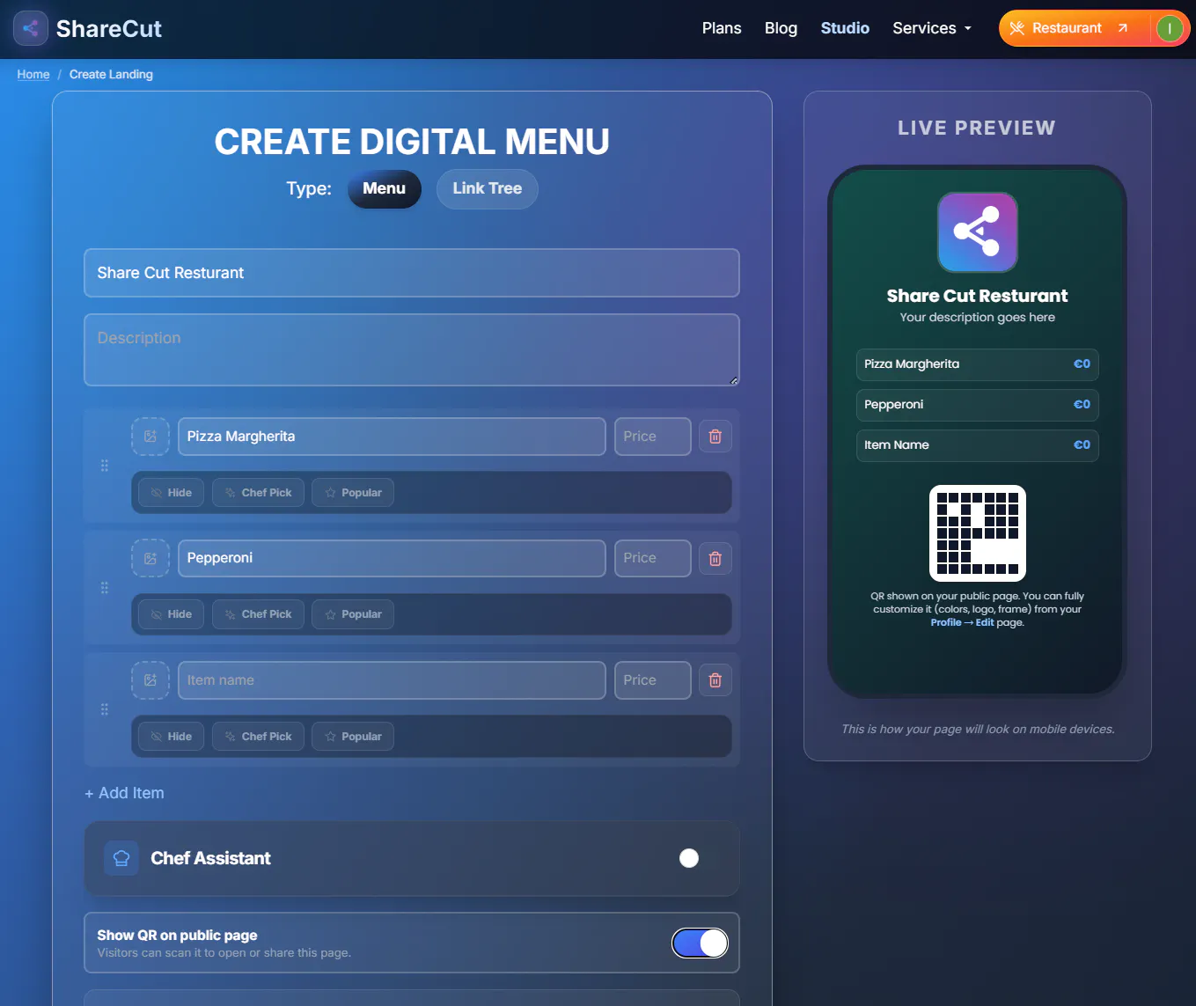Click the Price field for Pizza Margherita
Image resolution: width=1196 pixels, height=1006 pixels.
(x=653, y=437)
